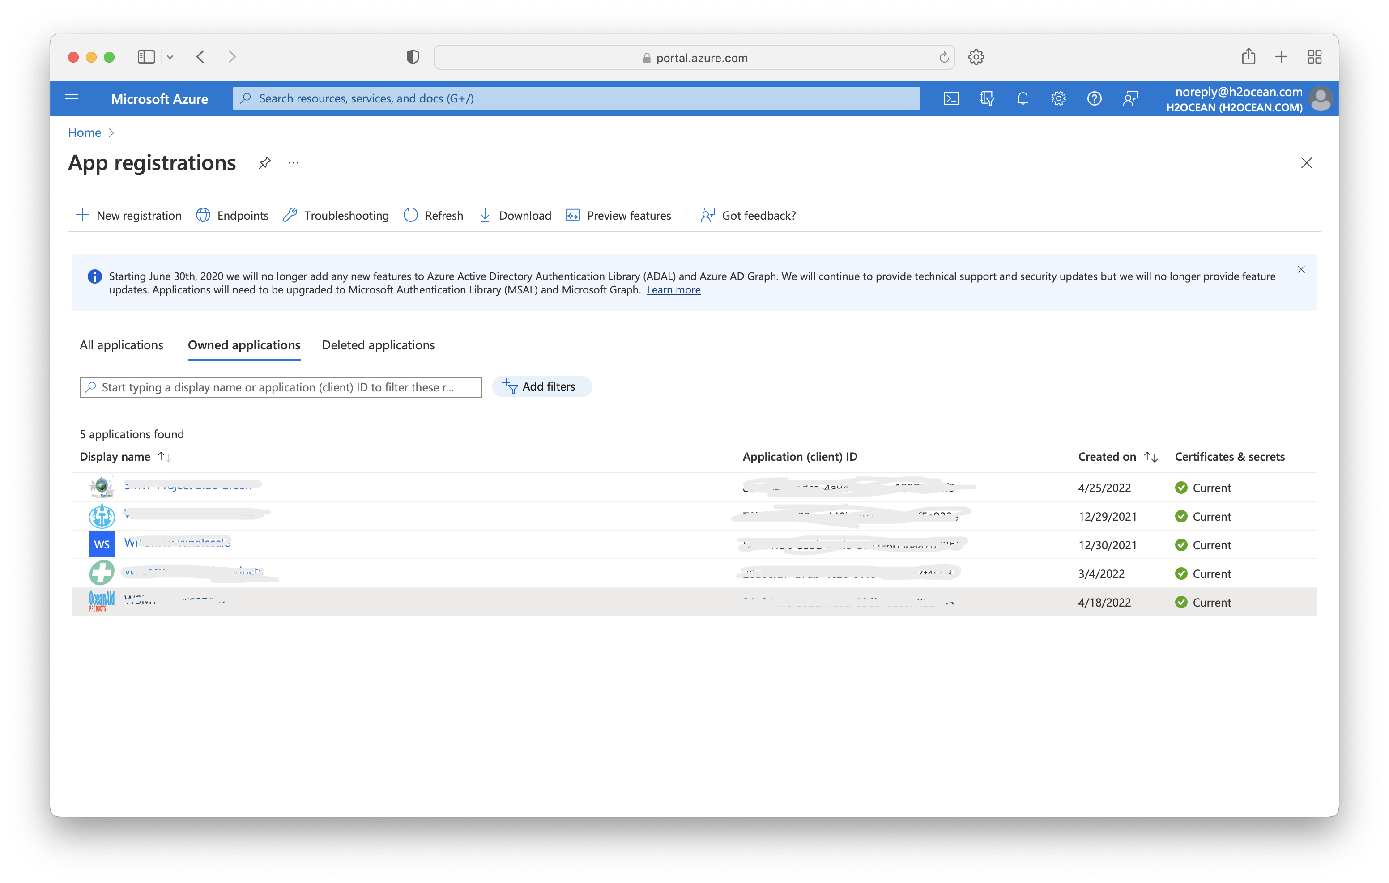Sort by Display name column
The height and width of the screenshot is (883, 1389).
pyautogui.click(x=125, y=457)
